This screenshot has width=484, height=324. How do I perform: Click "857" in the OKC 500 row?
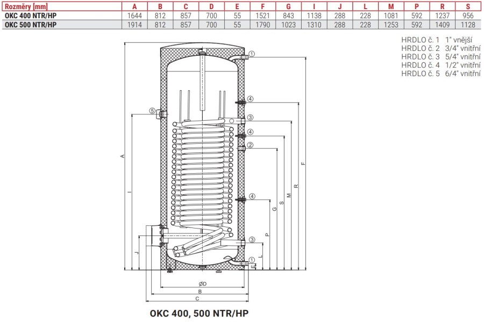[186, 25]
